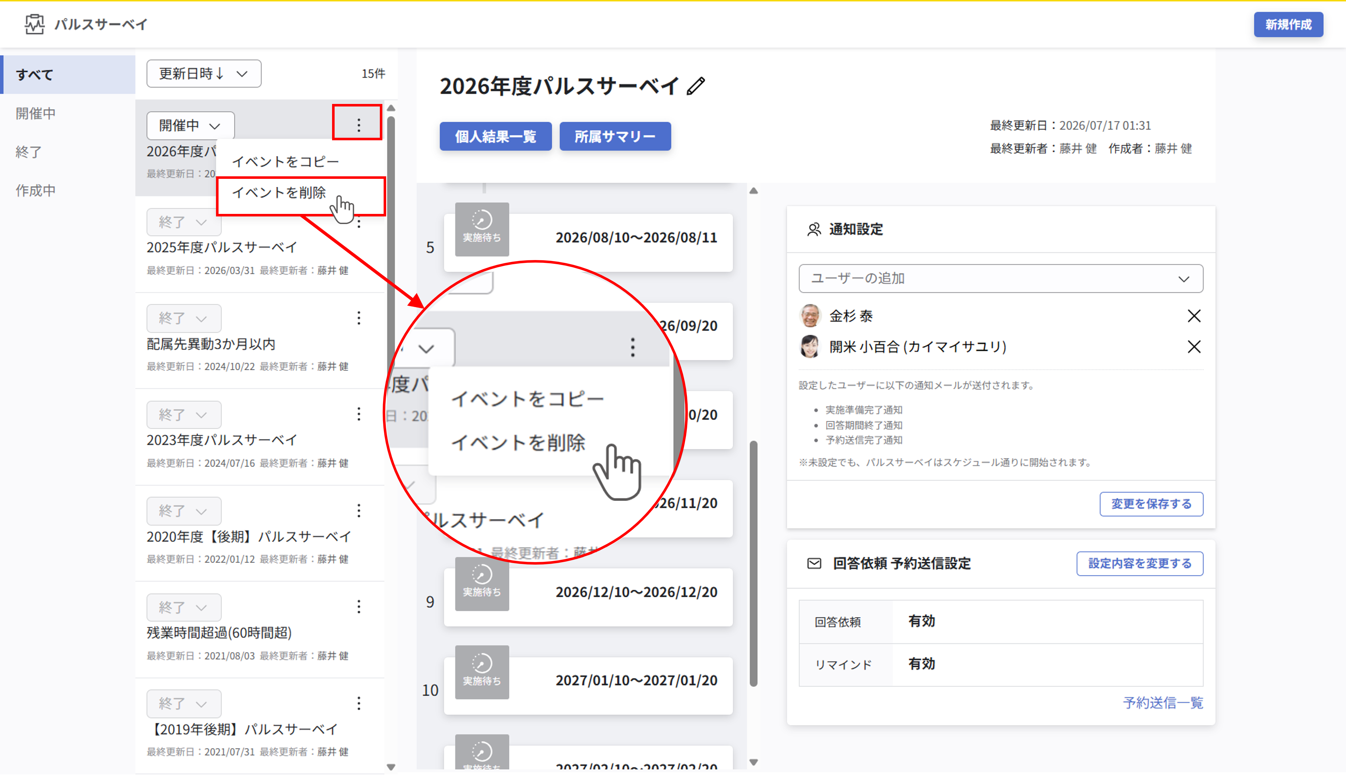Open 終了 status dropdown for 2023年度パルスサーベイ
Viewport: 1346px width, 782px height.
184,415
